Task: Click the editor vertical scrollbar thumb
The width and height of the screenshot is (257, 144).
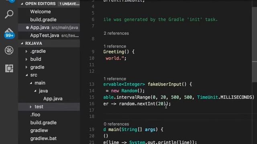Action: 254,44
